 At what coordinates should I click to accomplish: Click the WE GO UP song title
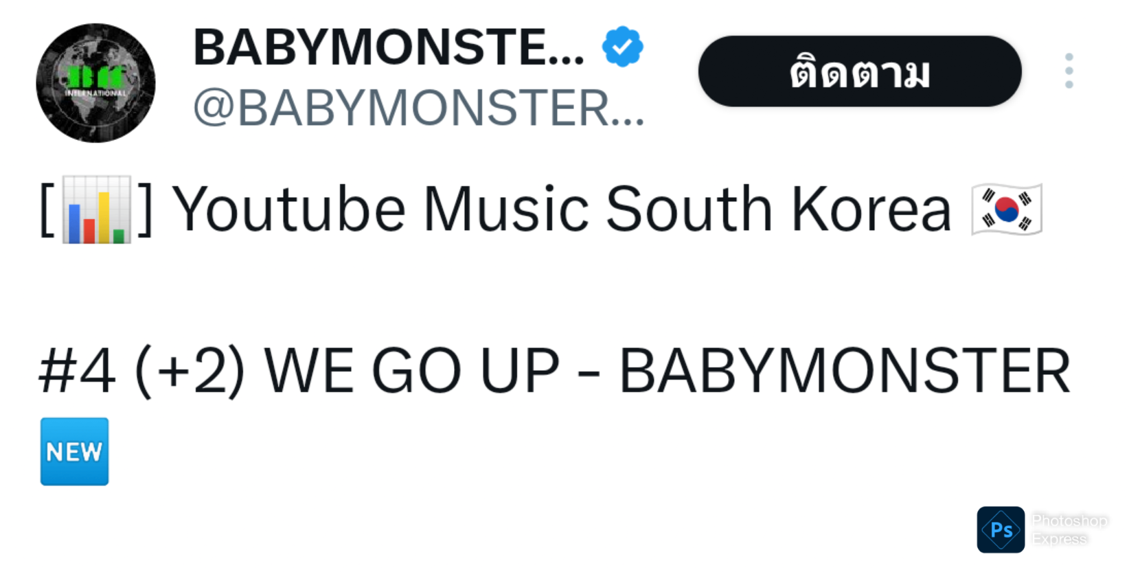tap(412, 371)
